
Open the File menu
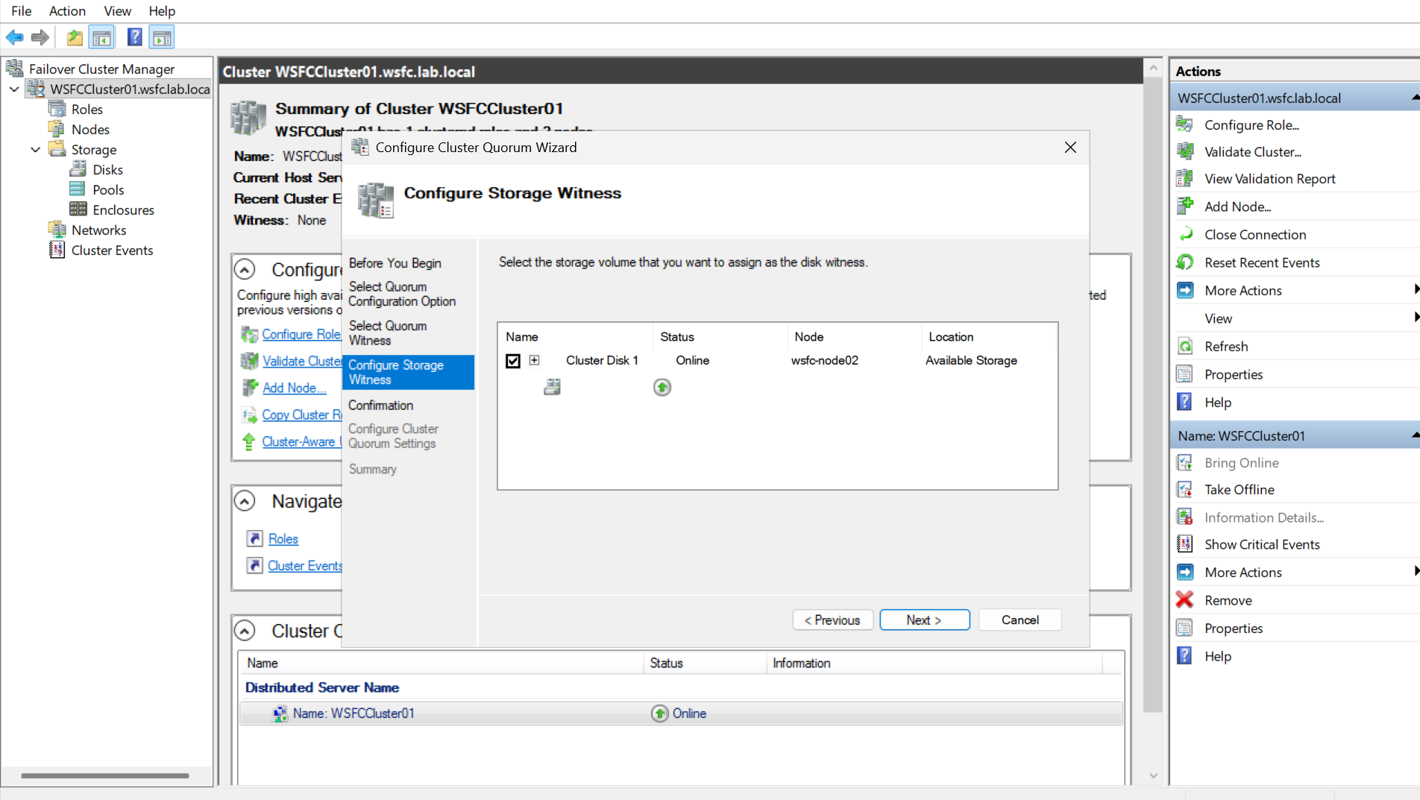click(x=22, y=11)
